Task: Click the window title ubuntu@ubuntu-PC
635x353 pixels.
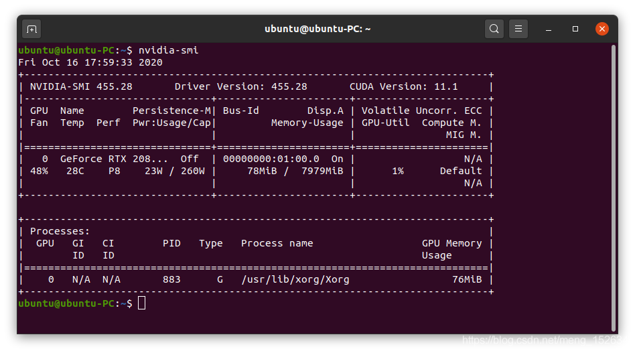Action: pos(317,29)
